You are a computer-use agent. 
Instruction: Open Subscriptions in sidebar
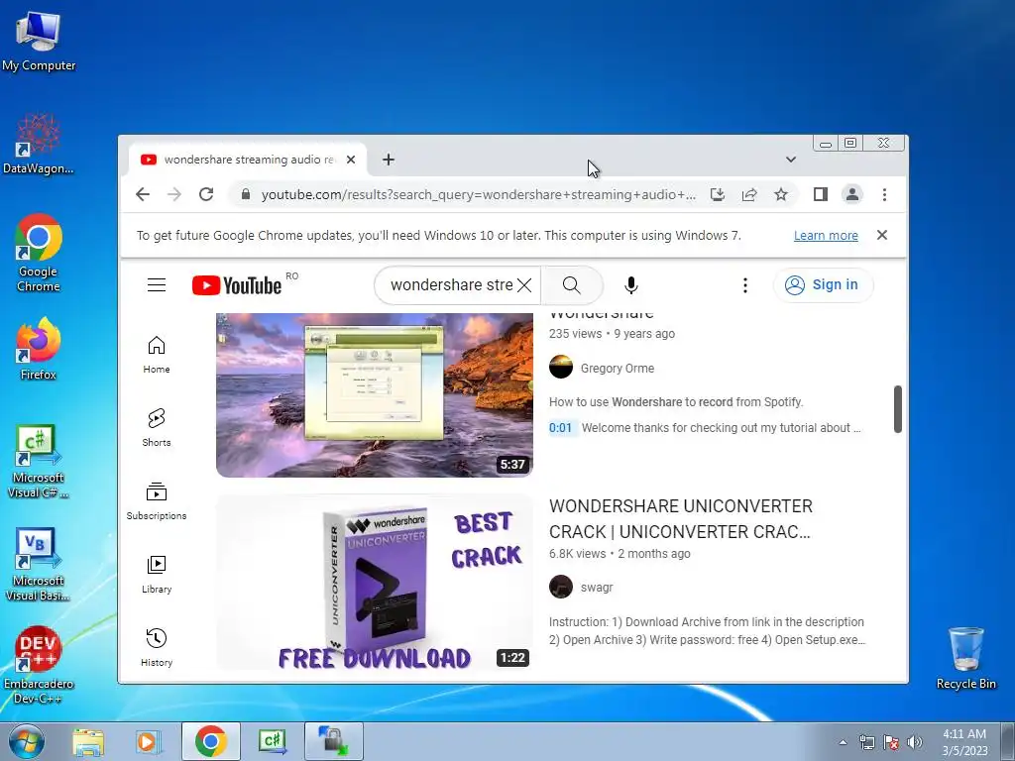pos(156,500)
